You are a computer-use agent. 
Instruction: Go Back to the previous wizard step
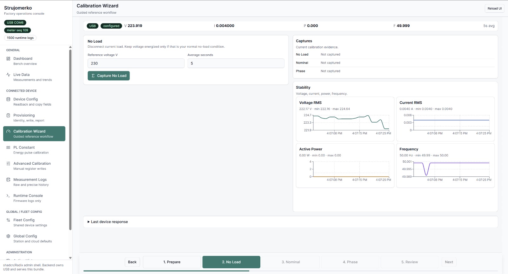(x=132, y=262)
